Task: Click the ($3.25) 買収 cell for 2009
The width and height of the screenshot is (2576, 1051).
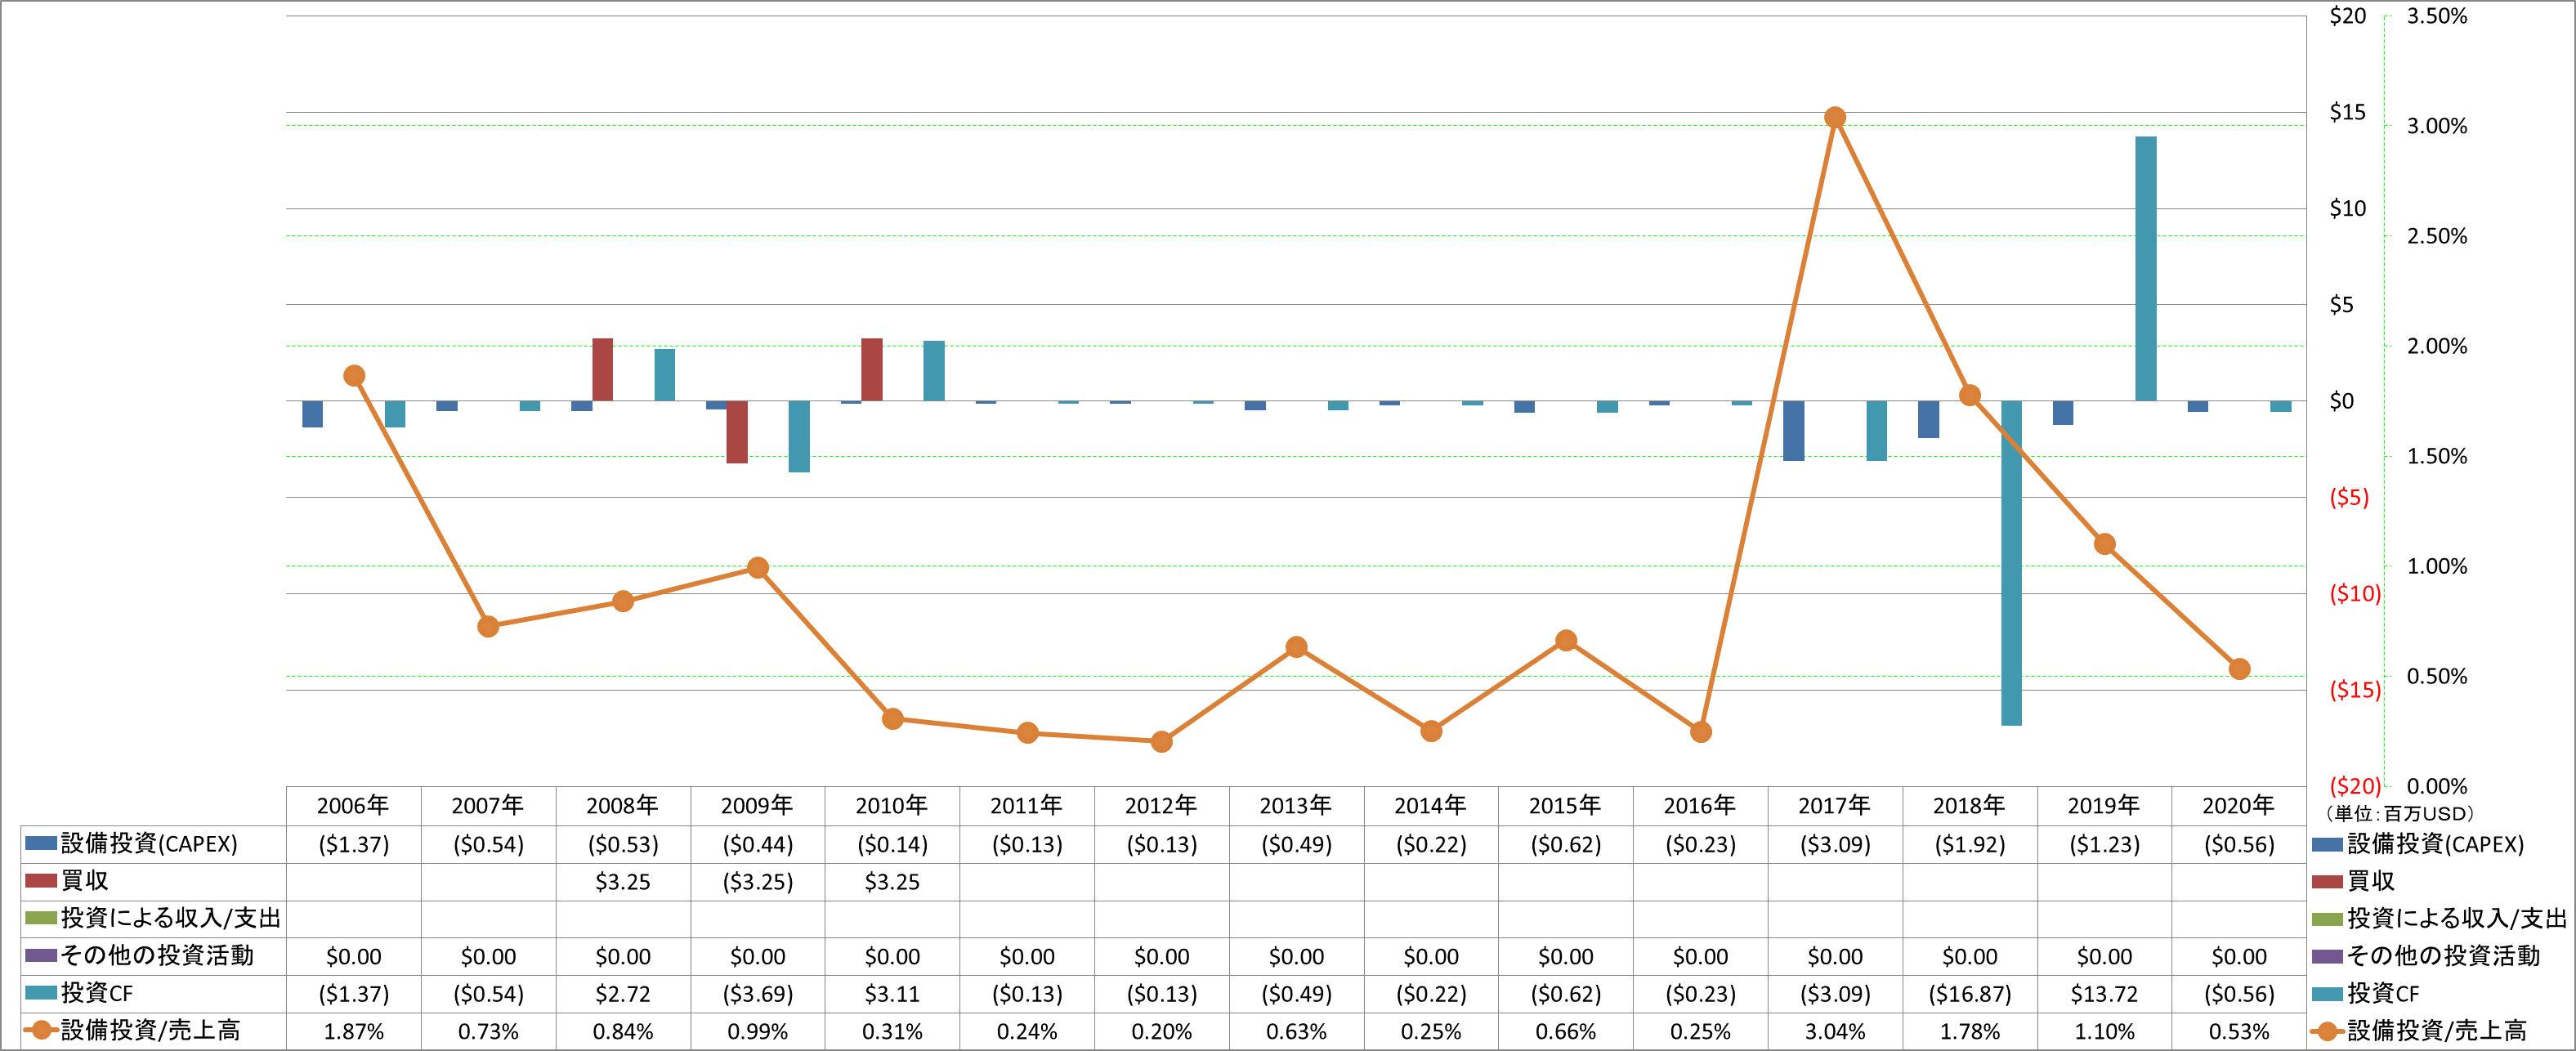Action: click(x=757, y=882)
